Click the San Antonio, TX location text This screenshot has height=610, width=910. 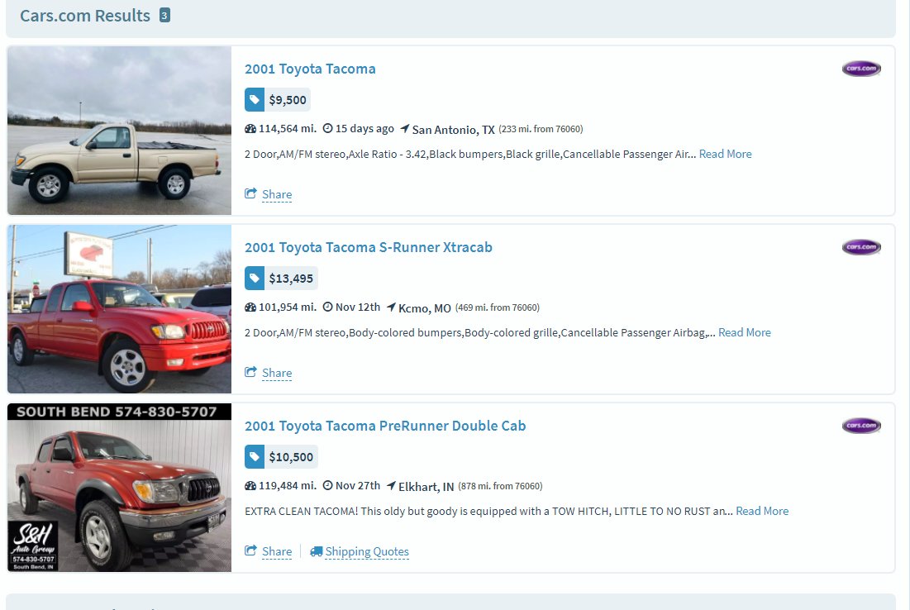[x=453, y=130]
